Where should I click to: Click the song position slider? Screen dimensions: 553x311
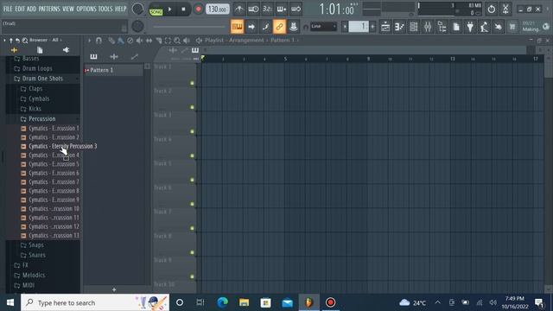pyautogui.click(x=189, y=27)
